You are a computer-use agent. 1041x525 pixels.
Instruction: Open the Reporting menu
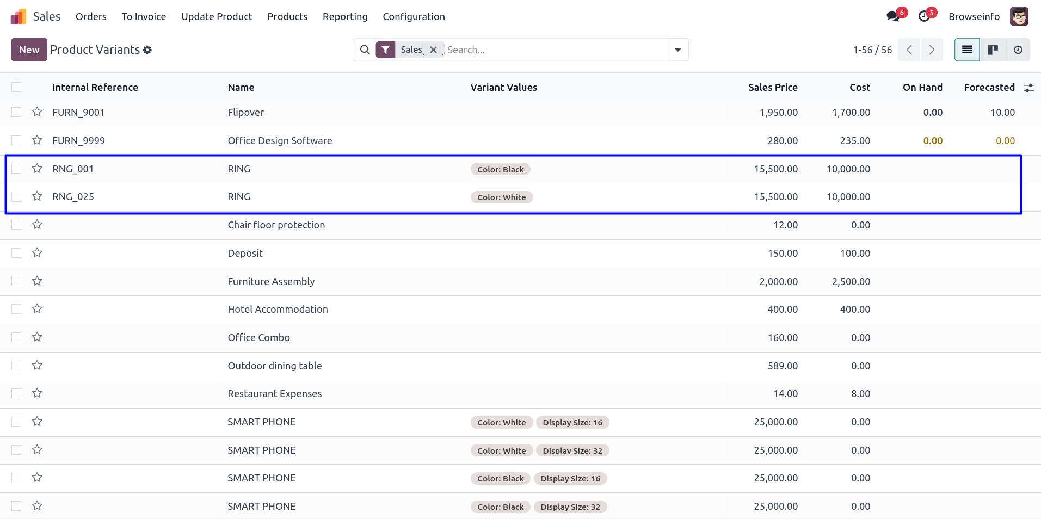click(x=345, y=17)
